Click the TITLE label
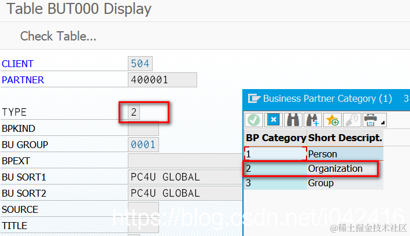Viewport: 410px width, 236px height. 14,226
